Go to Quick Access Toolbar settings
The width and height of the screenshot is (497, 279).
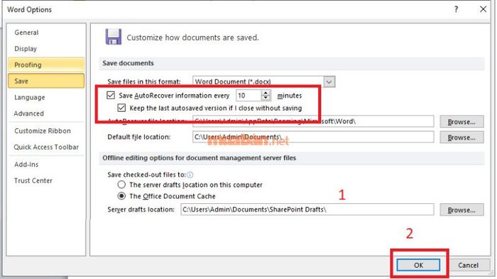click(46, 147)
